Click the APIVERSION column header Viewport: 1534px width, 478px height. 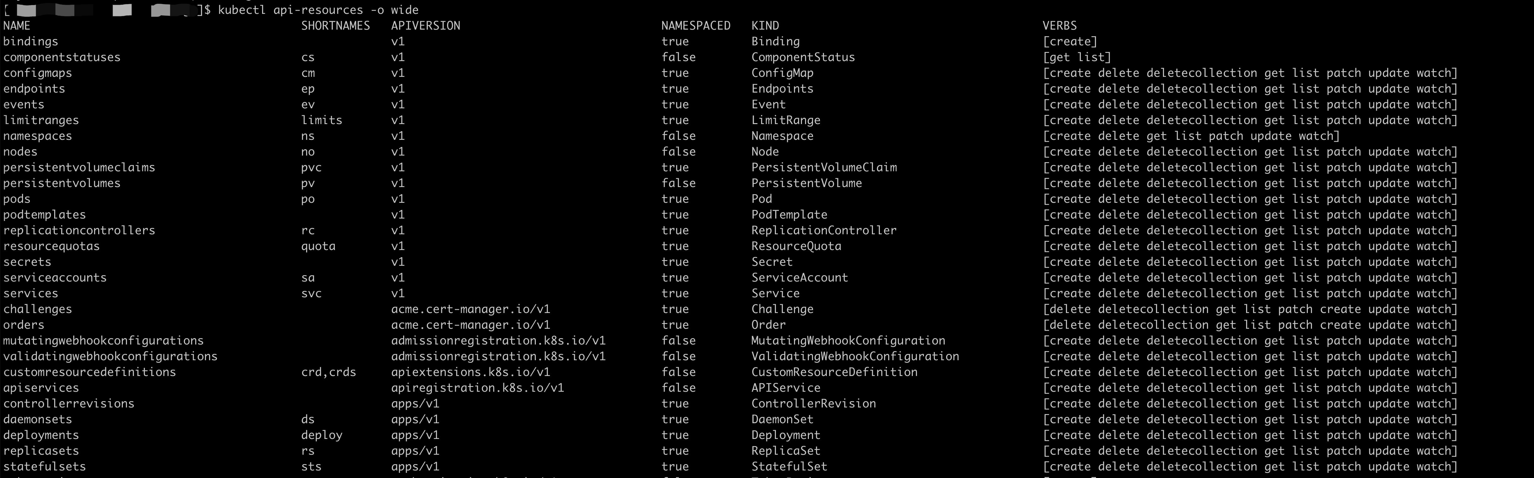[x=425, y=26]
